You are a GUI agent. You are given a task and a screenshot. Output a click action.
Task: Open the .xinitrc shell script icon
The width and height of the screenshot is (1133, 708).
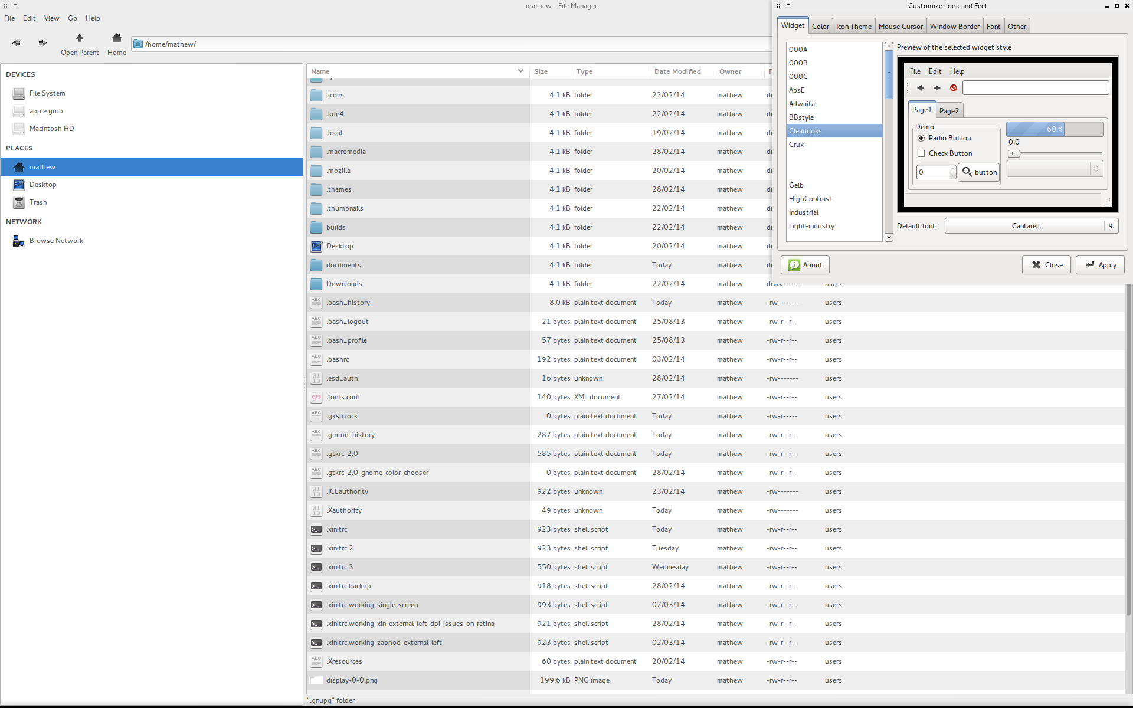[316, 529]
